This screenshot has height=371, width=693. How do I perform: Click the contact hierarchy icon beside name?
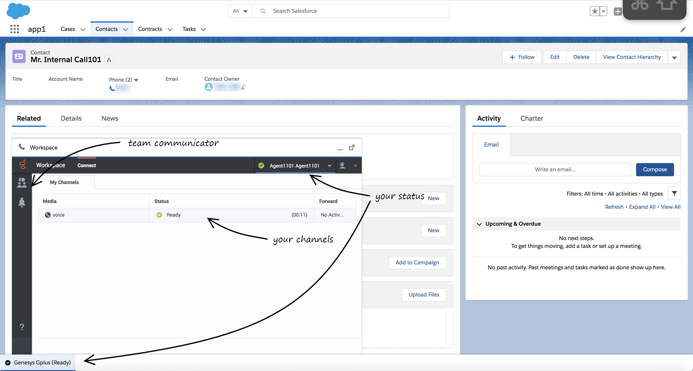click(109, 60)
